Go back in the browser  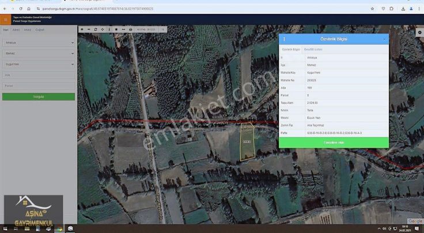pos(5,9)
